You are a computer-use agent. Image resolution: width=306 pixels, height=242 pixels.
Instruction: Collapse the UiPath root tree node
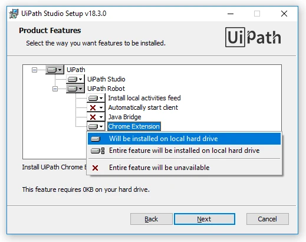[34, 70]
